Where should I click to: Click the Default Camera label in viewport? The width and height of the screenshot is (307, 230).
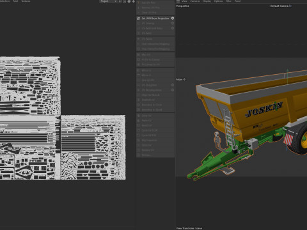(x=279, y=6)
